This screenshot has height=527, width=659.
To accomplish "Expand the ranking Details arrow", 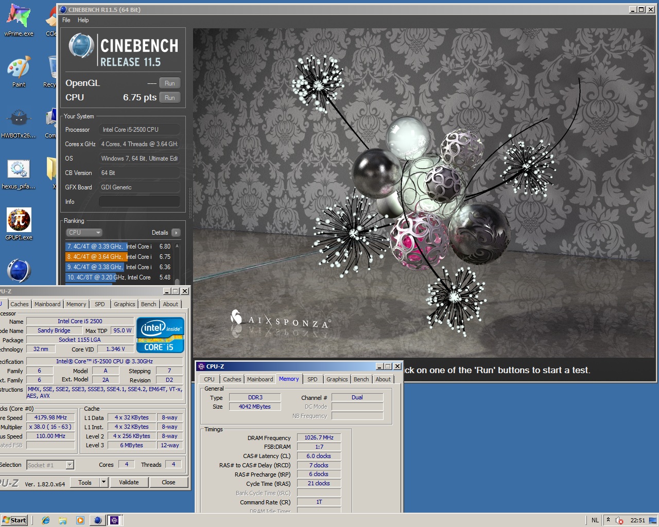I will (176, 233).
